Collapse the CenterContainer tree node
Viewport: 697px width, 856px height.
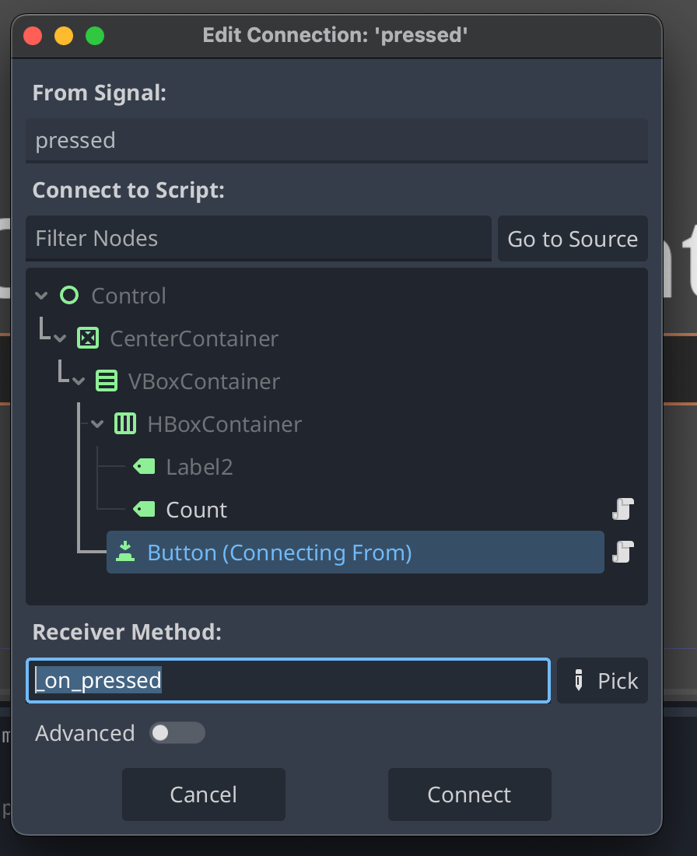[61, 339]
